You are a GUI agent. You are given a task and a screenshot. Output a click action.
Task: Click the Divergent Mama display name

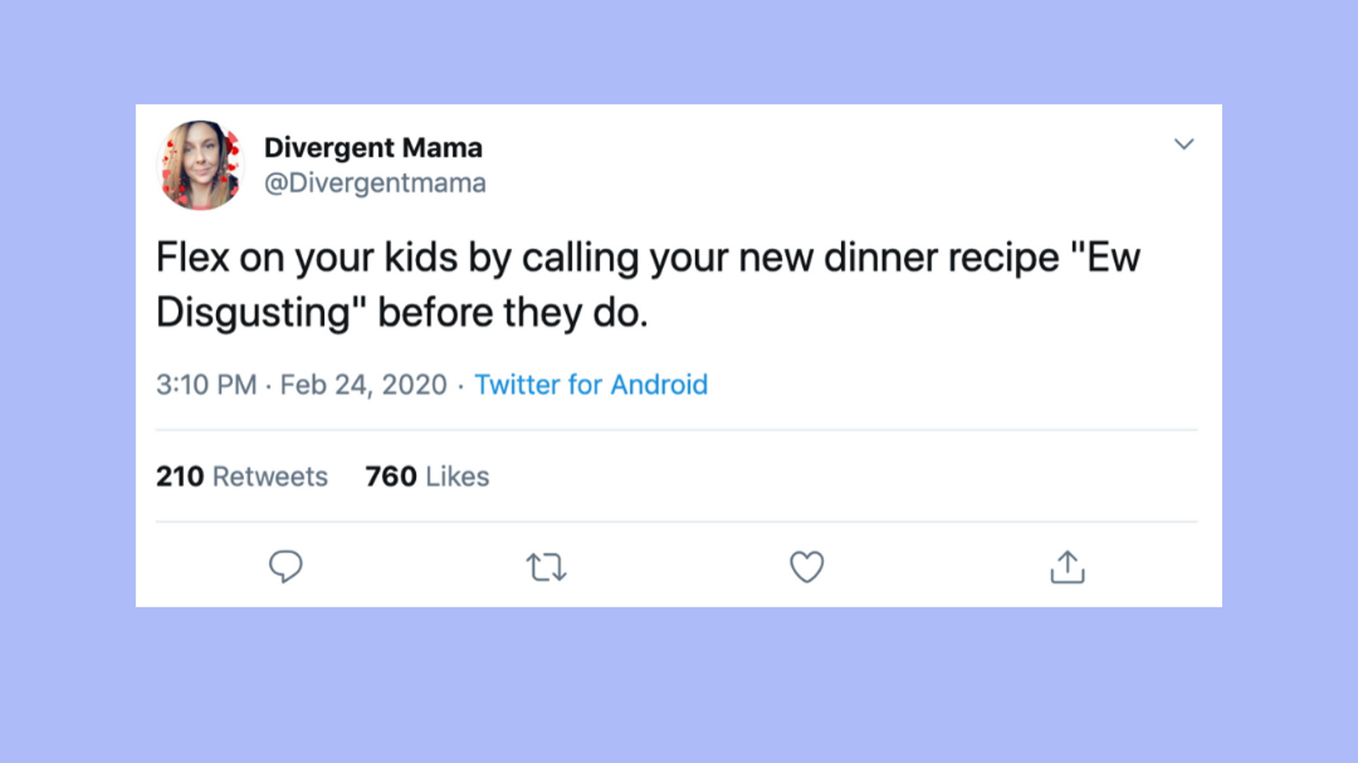373,147
